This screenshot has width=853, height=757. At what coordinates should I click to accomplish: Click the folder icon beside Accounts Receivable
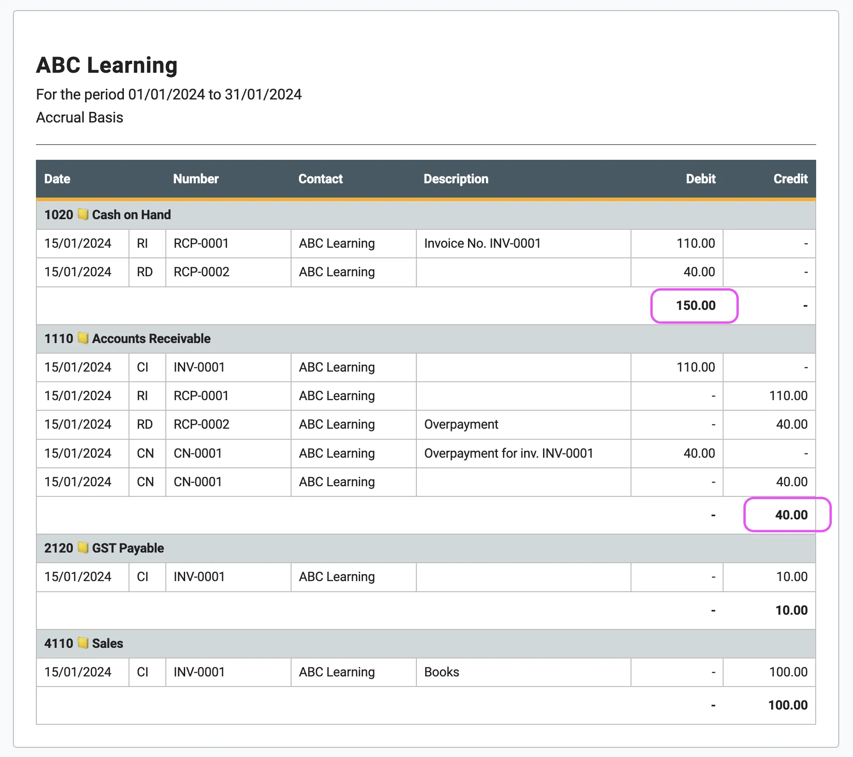coord(83,338)
